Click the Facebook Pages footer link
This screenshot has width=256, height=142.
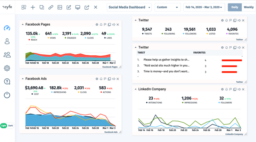click(x=110, y=67)
